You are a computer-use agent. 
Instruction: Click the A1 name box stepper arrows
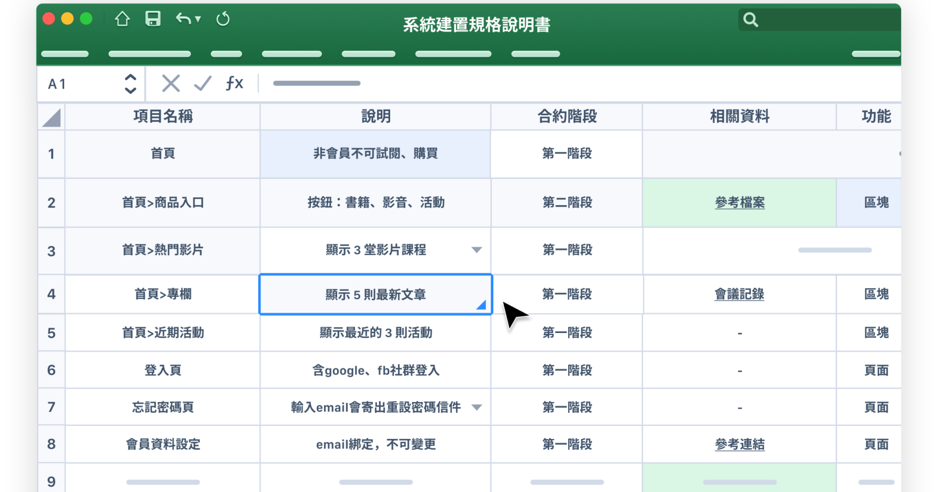130,84
